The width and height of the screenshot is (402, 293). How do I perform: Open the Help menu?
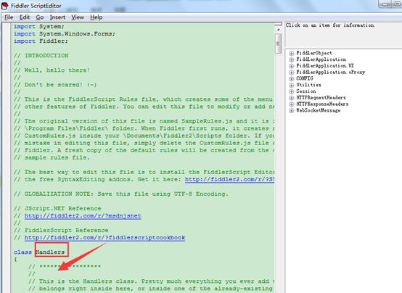coord(96,17)
